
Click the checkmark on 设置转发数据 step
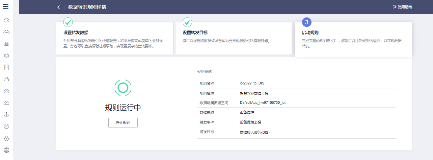68,22
